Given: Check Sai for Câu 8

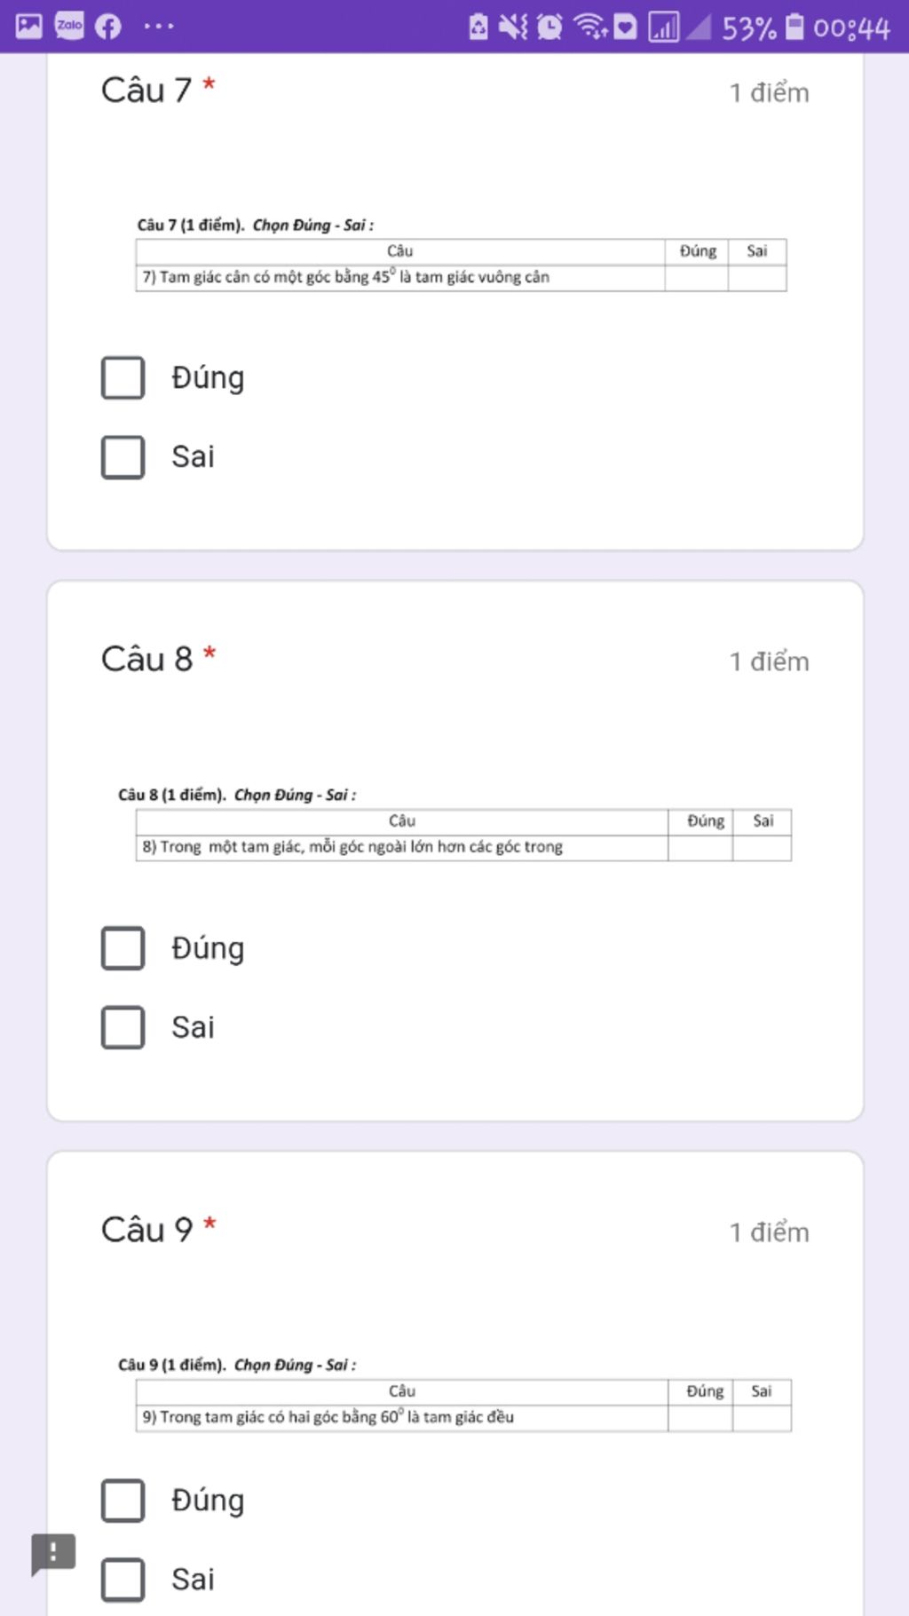Looking at the screenshot, I should [123, 1027].
